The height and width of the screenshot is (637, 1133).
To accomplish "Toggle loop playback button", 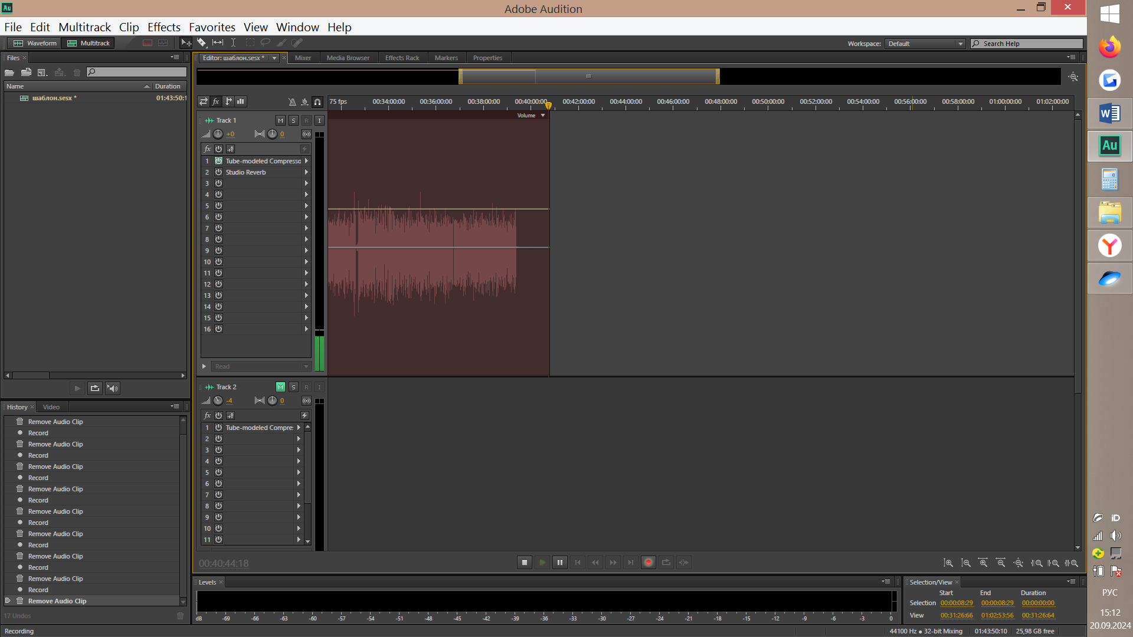I will [x=666, y=563].
